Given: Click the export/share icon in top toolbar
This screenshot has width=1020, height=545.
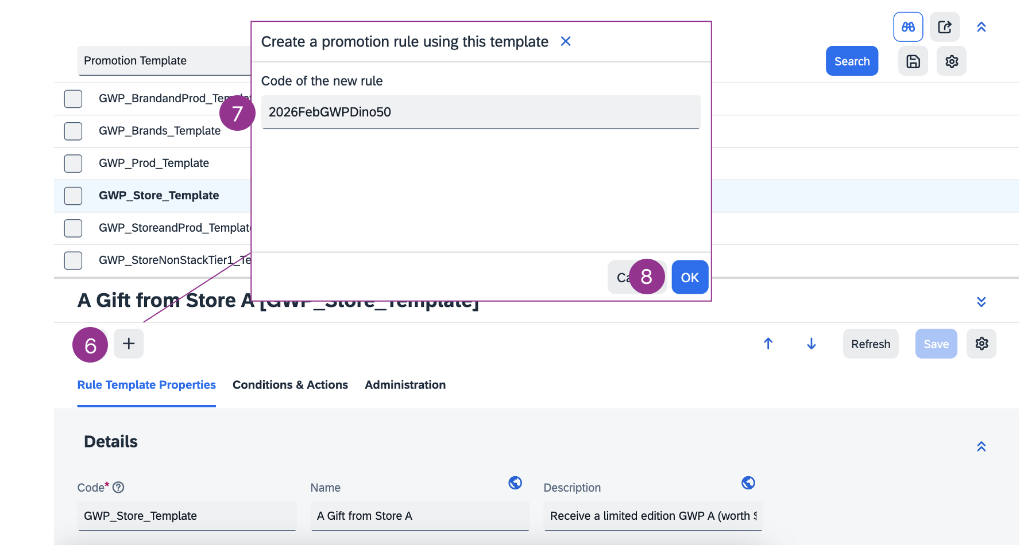Looking at the screenshot, I should tap(945, 27).
